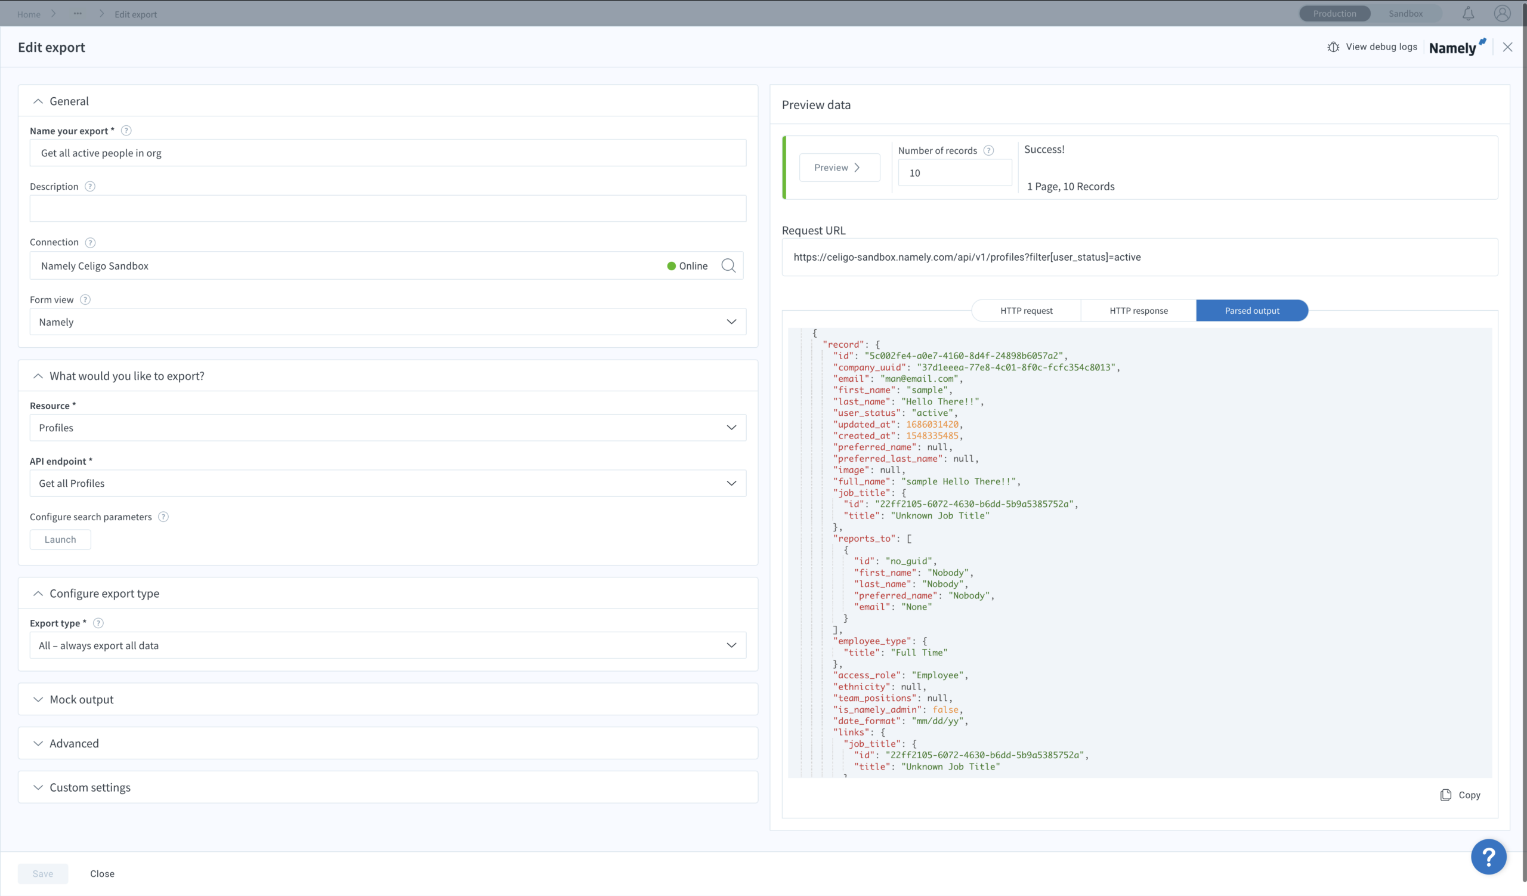Open the blue help question-mark bubble
Image resolution: width=1527 pixels, height=896 pixels.
1488,857
